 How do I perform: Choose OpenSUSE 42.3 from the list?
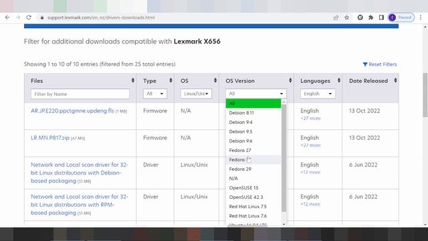click(253, 197)
